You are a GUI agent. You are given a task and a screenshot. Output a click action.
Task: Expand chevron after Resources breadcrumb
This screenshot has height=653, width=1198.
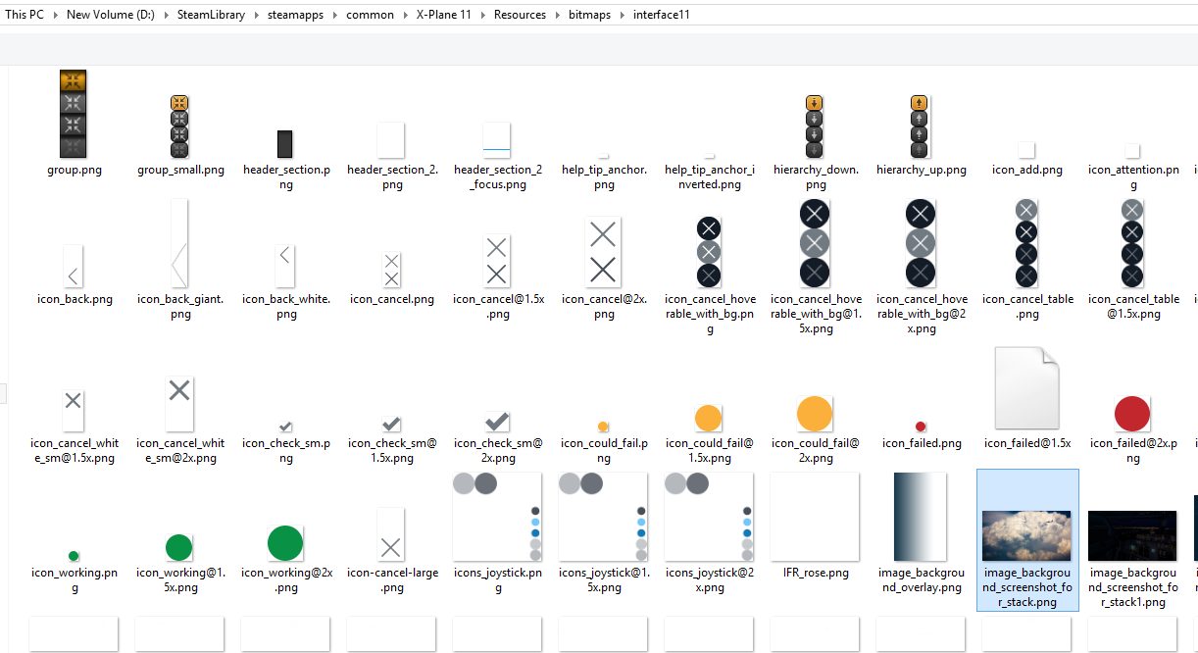coord(557,15)
